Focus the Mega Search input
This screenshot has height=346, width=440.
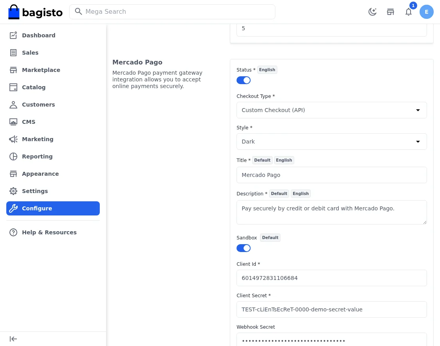coord(172,12)
